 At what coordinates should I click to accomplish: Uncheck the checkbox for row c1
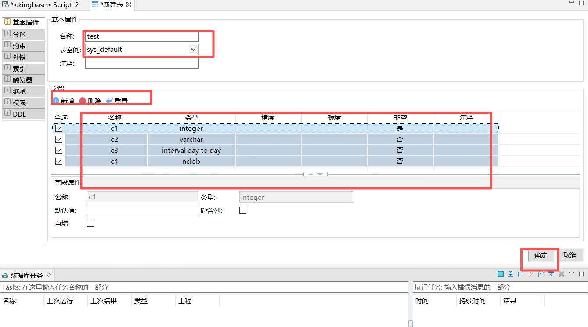59,129
